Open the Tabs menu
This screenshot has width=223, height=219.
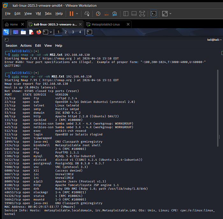pyautogui.click(x=48, y=13)
